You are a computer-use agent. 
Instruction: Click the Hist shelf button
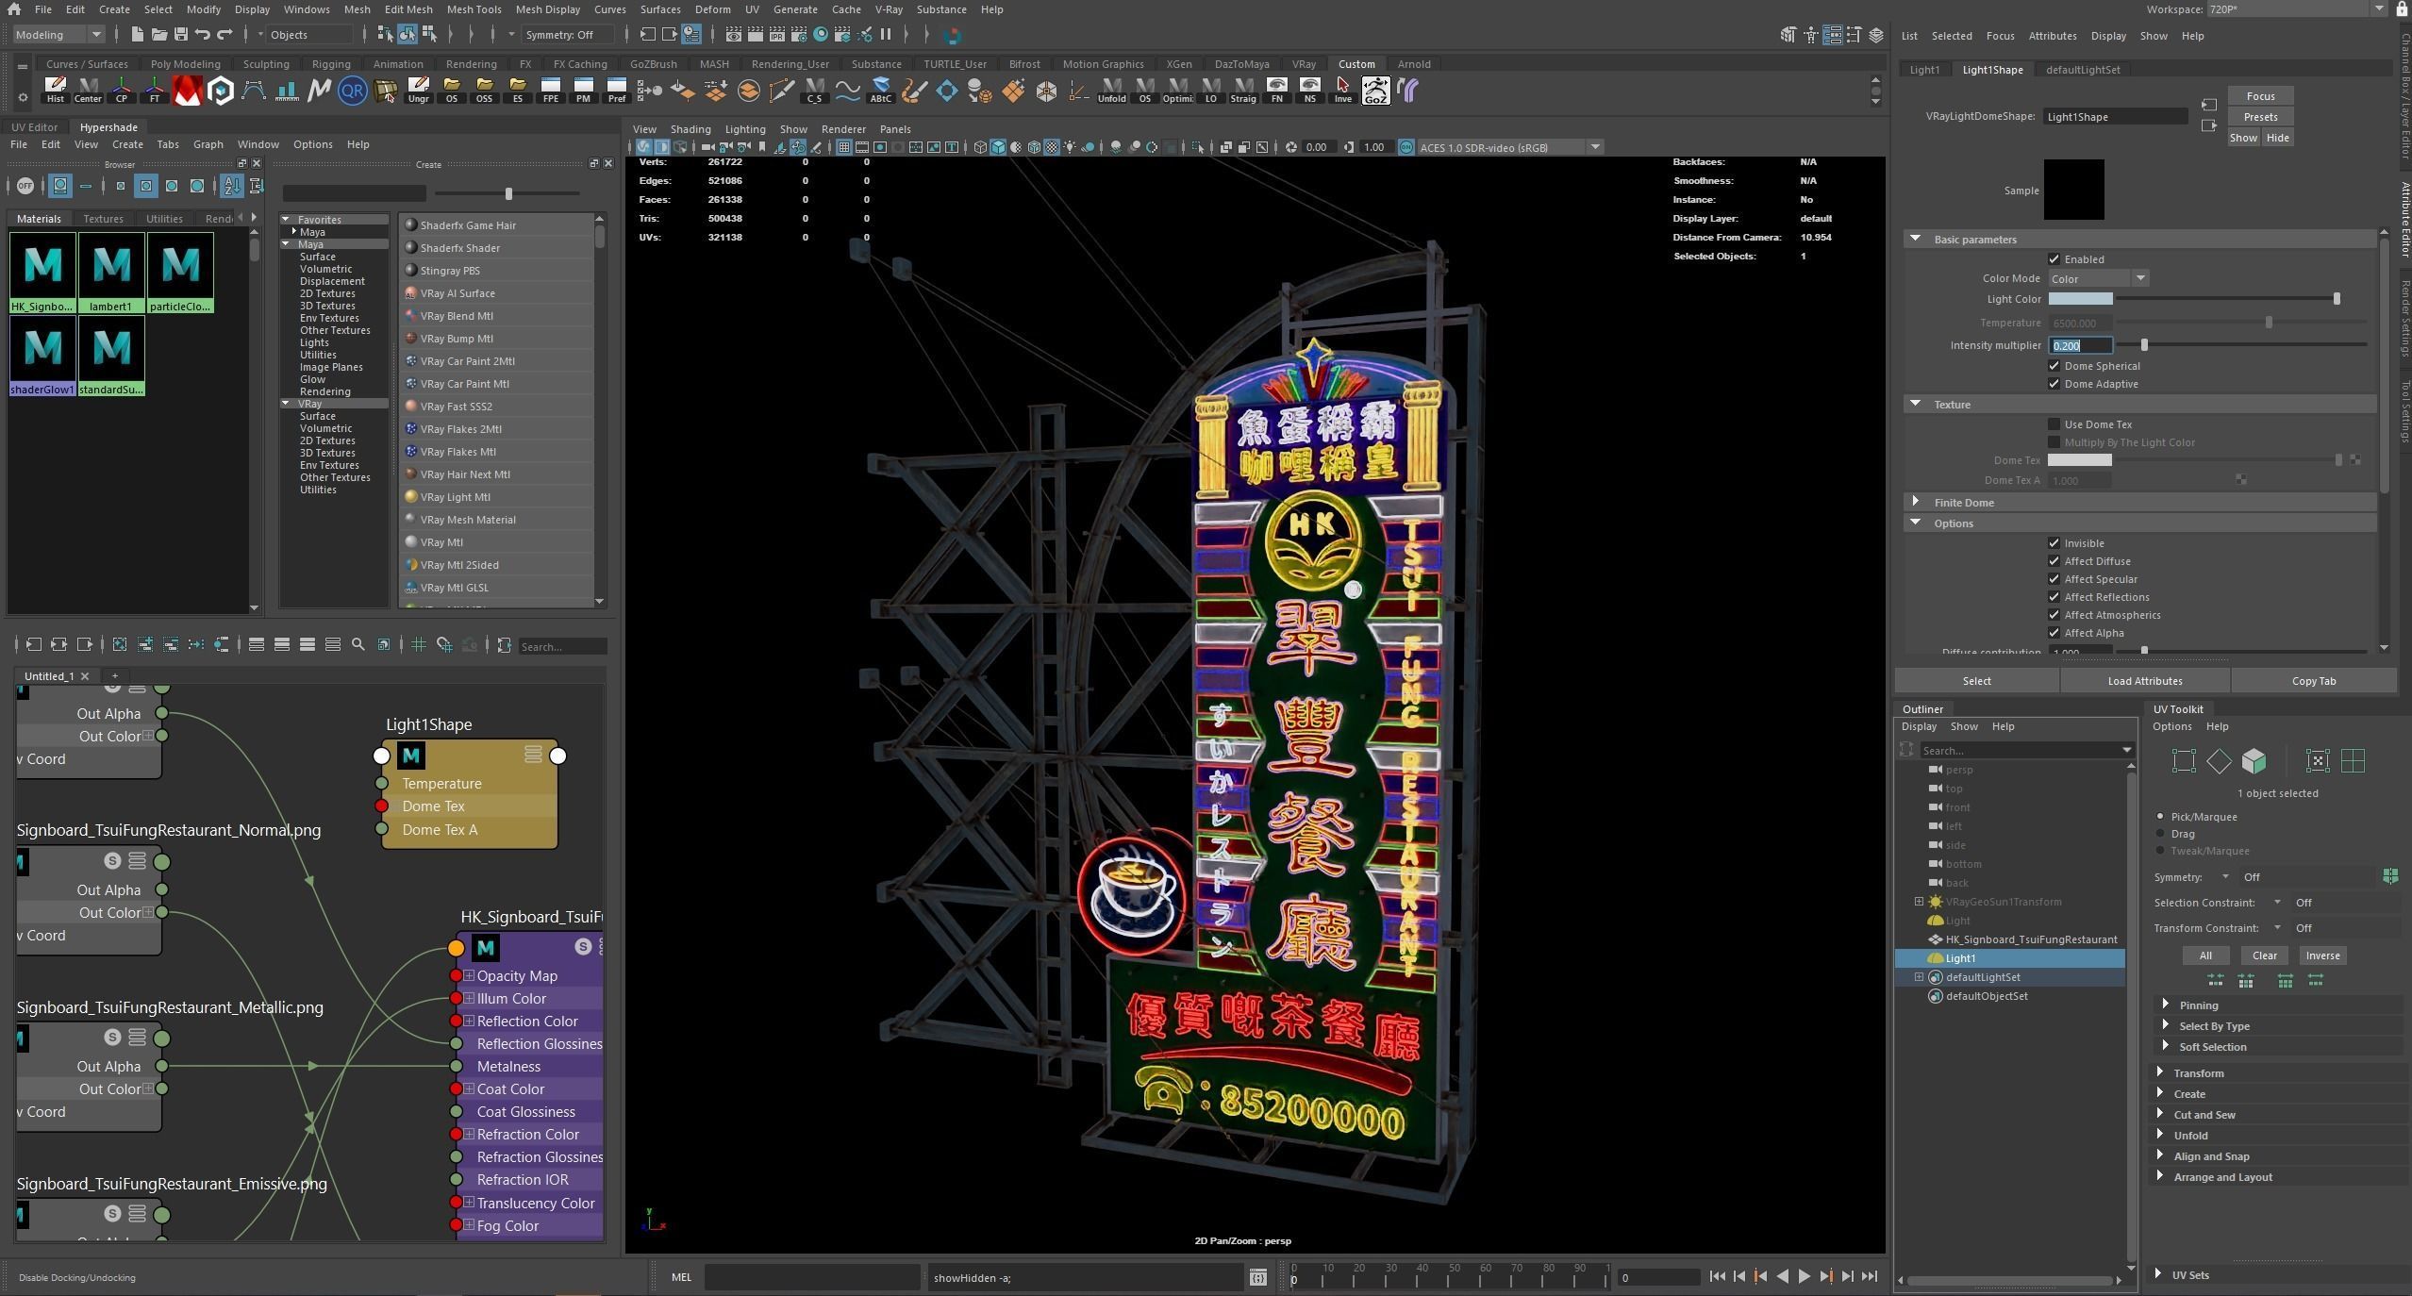pyautogui.click(x=56, y=91)
